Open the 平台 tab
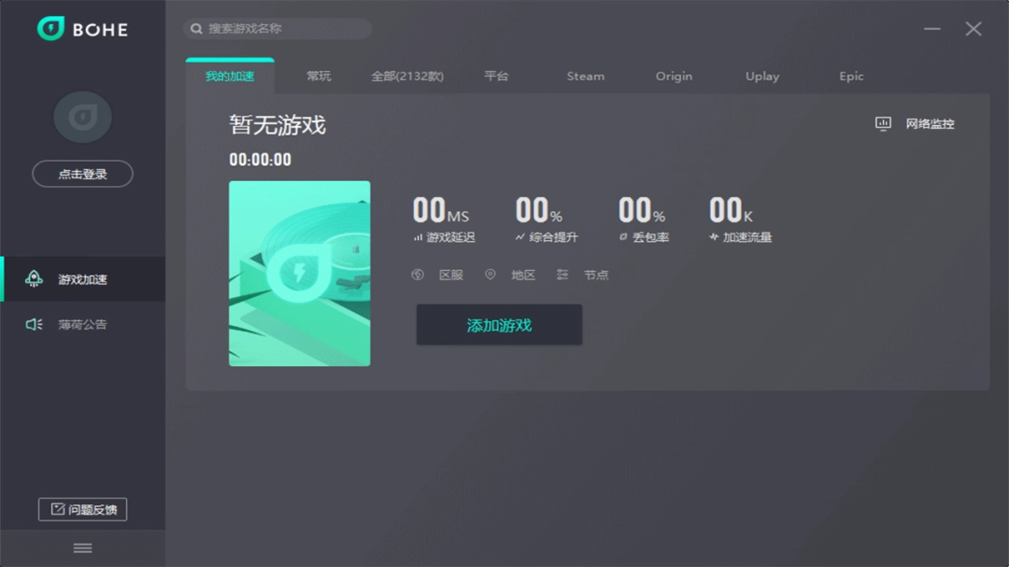Image resolution: width=1009 pixels, height=567 pixels. pyautogui.click(x=496, y=76)
